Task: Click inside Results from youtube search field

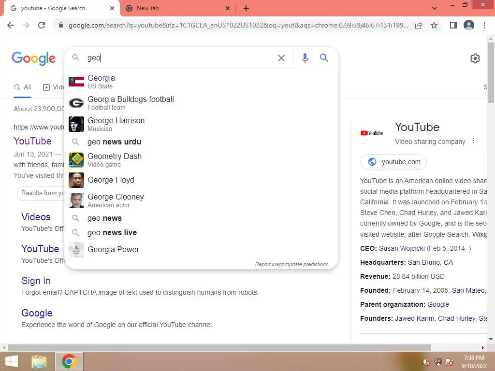Action: click(x=41, y=193)
